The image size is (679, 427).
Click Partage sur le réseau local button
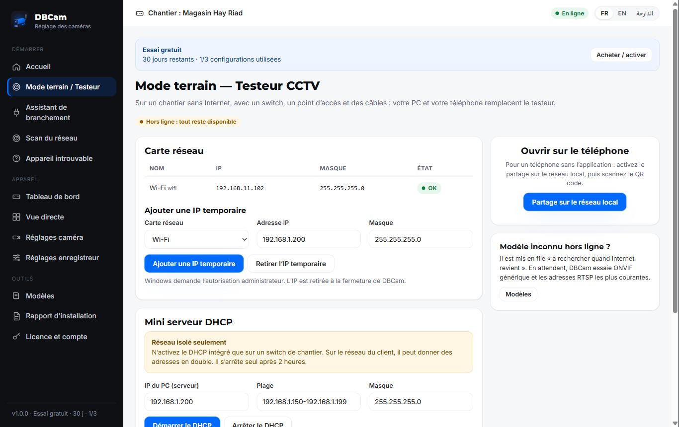point(575,202)
